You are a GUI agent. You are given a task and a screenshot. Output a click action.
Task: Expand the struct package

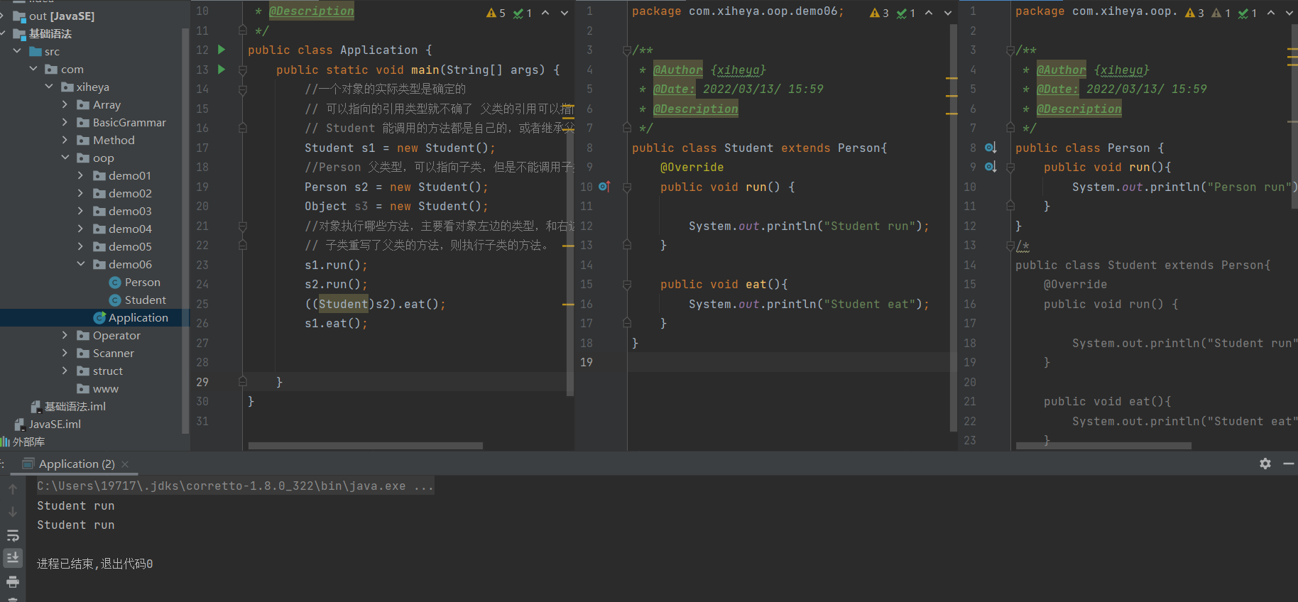click(x=65, y=371)
